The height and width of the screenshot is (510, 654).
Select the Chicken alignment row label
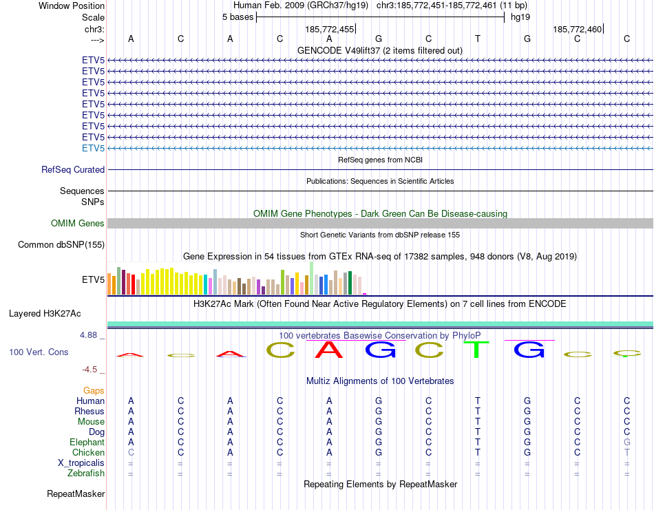tap(88, 452)
